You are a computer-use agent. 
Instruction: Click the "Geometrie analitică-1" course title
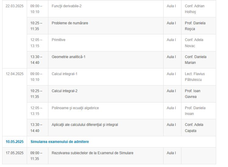[x=68, y=57]
